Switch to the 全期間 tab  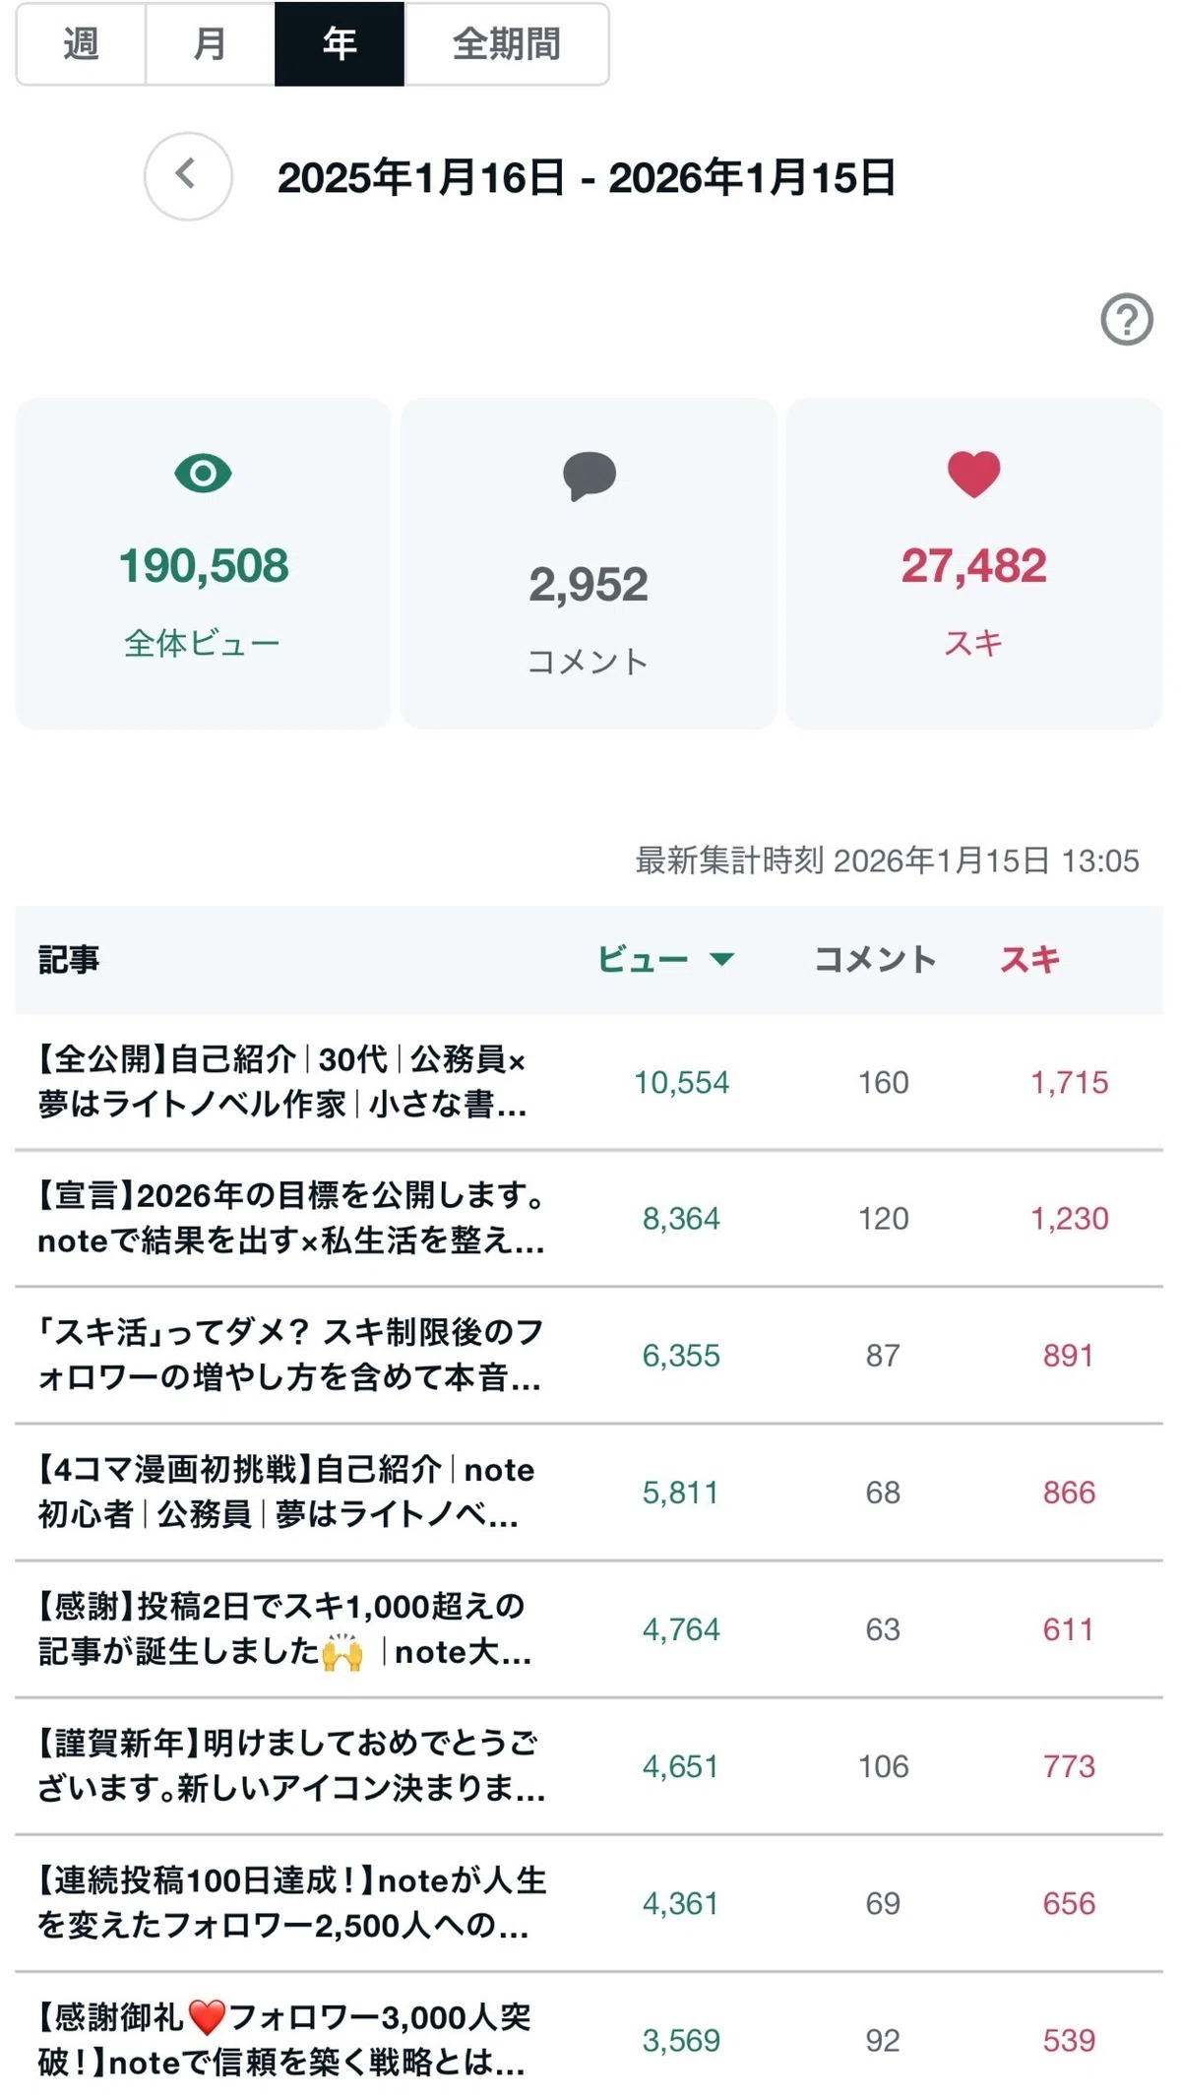[x=507, y=44]
